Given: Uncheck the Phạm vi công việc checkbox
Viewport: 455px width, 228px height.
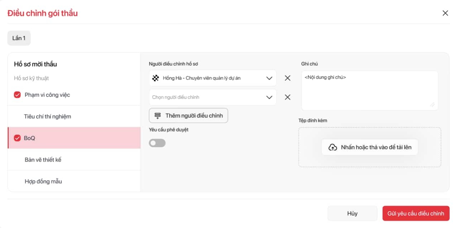Looking at the screenshot, I should click(x=17, y=95).
